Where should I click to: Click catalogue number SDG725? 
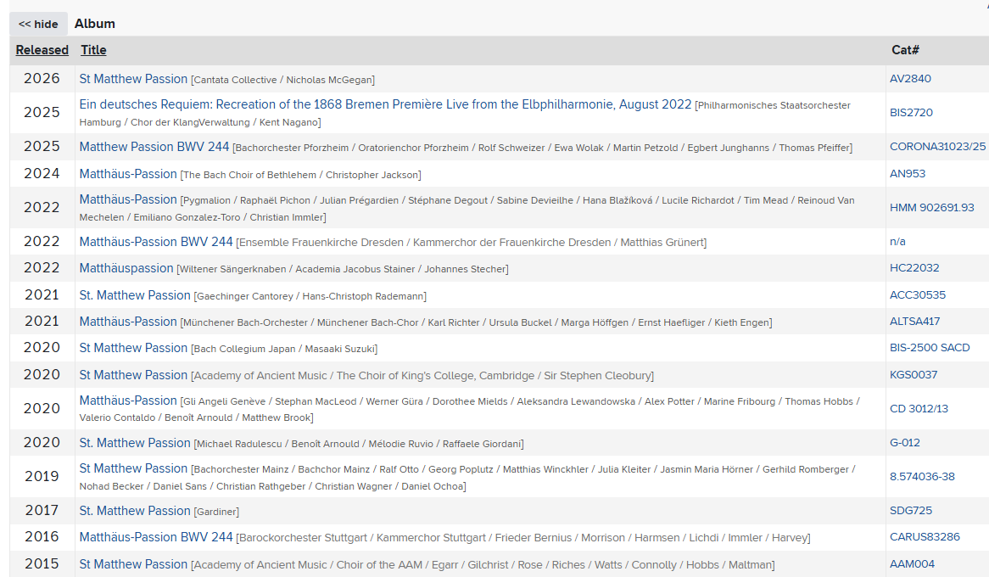pyautogui.click(x=911, y=510)
